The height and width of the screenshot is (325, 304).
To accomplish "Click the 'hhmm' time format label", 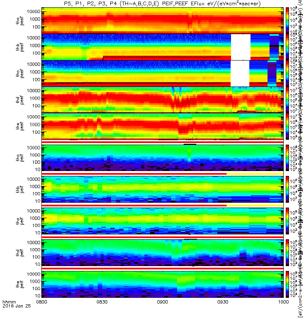I will pyautogui.click(x=9, y=302).
